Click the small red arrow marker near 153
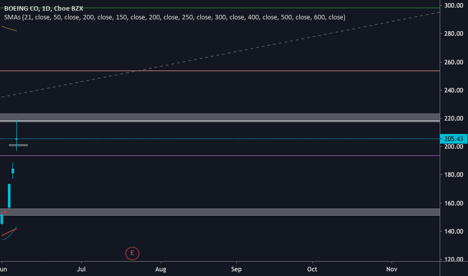468x276 pixels. (6, 211)
